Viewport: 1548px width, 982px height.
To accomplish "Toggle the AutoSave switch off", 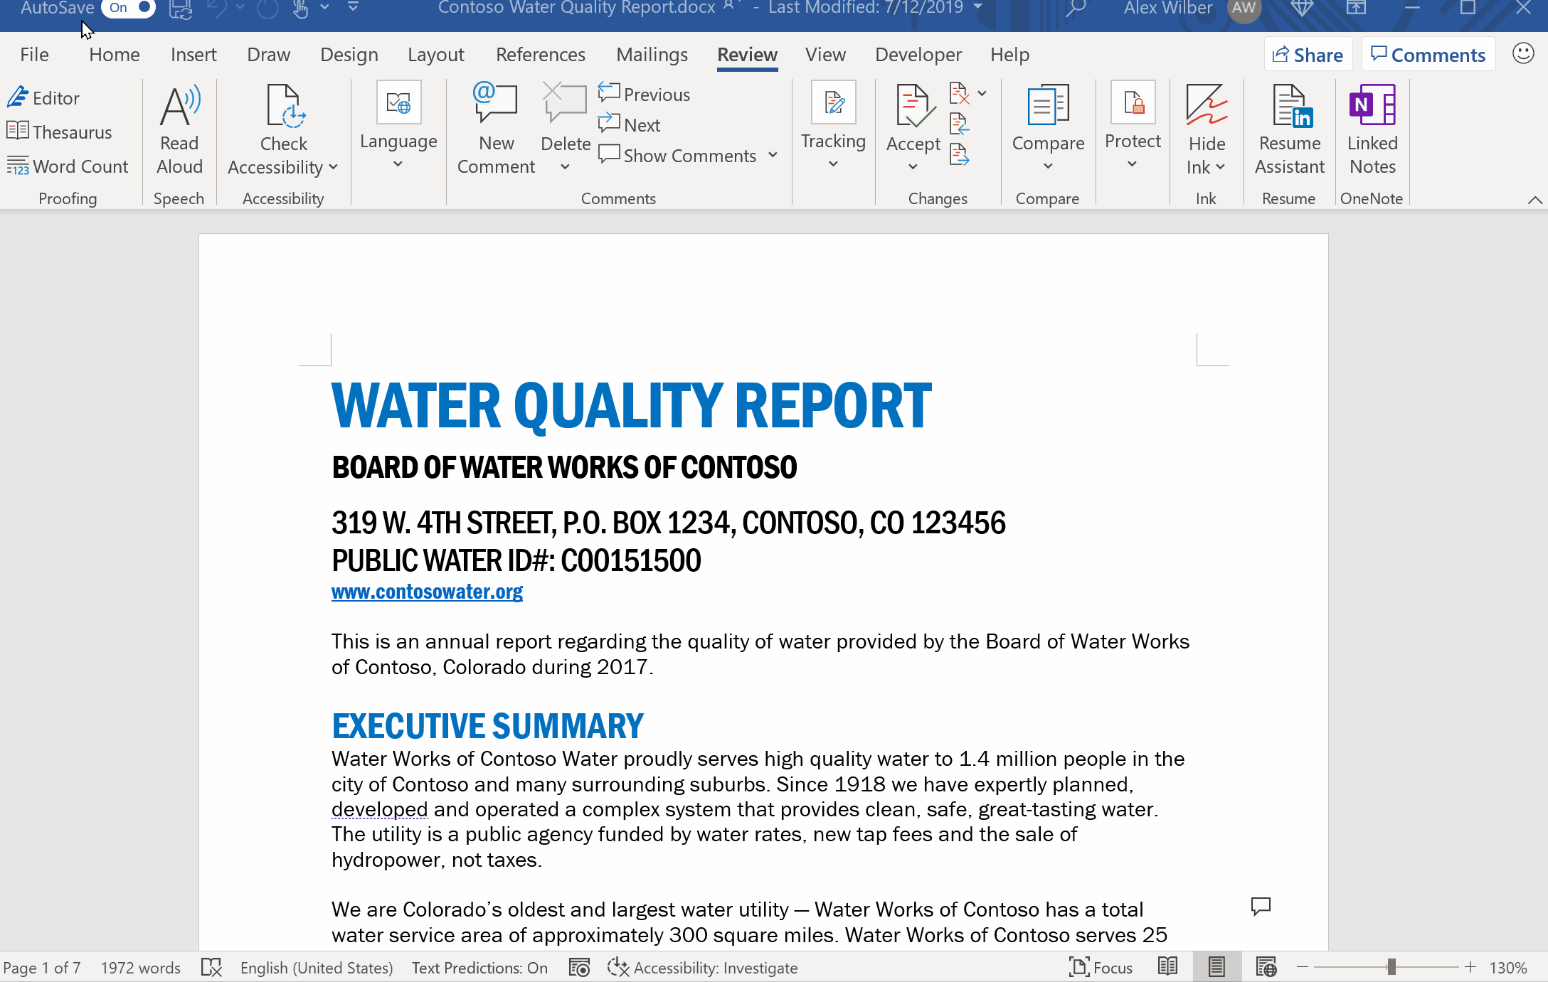I will point(129,8).
